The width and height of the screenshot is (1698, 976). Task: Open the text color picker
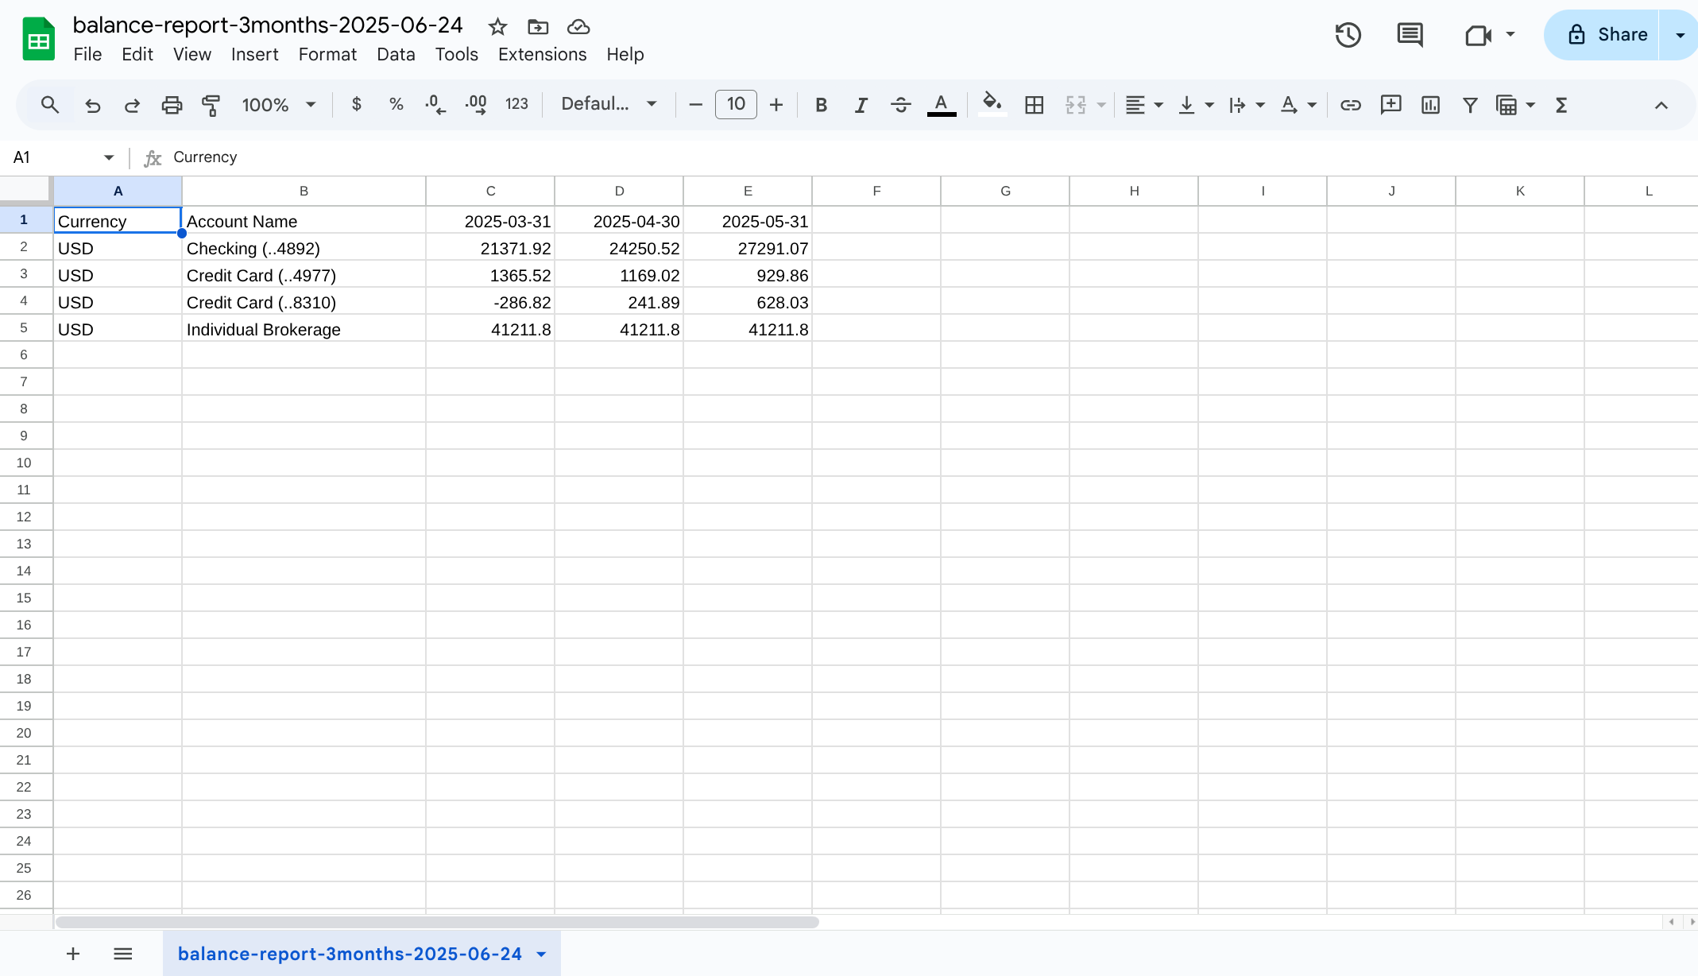942,105
